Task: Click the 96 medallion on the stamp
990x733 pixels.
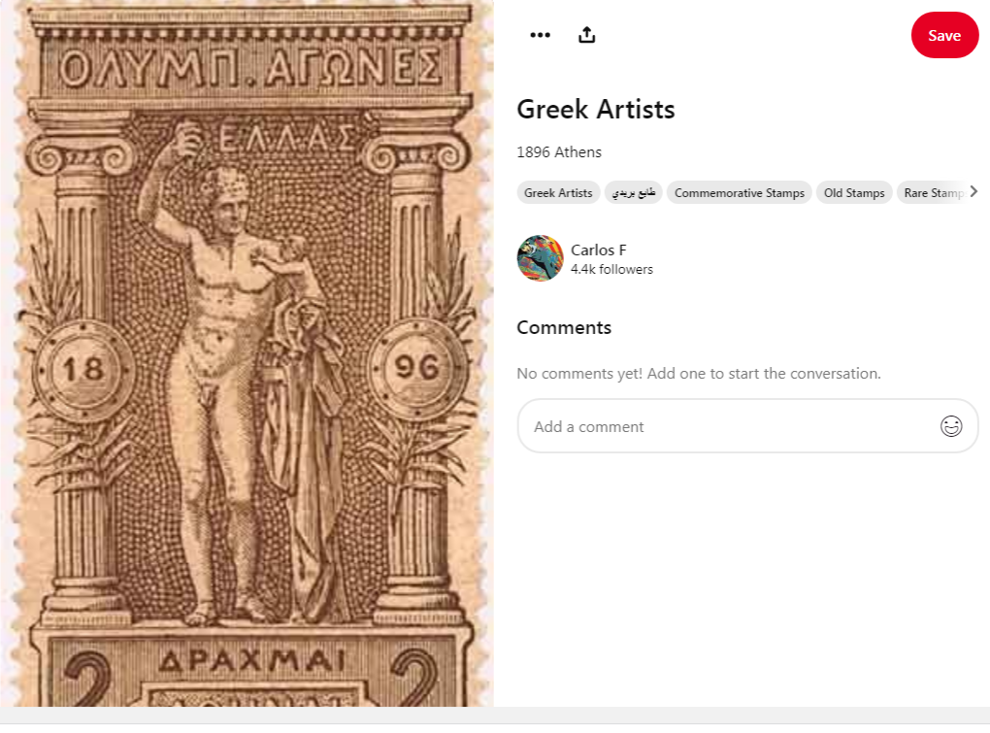Action: (x=416, y=368)
